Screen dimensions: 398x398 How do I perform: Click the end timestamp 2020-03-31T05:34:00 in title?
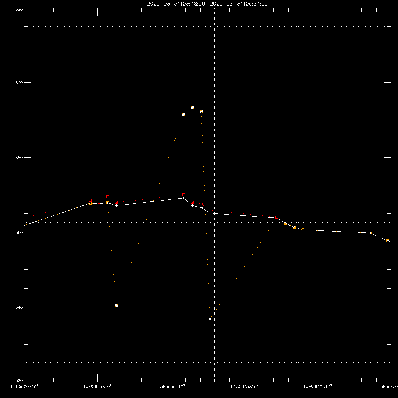[239, 4]
